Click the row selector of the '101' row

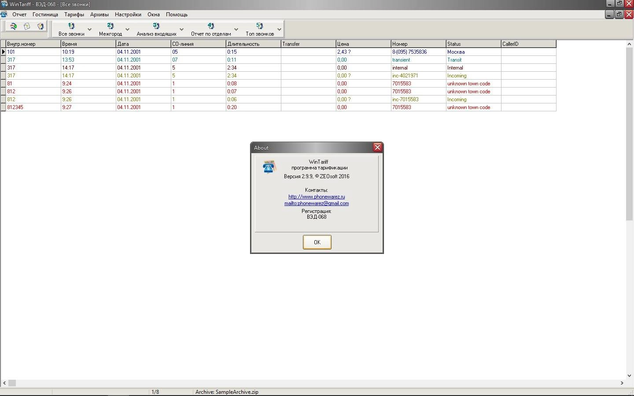click(x=3, y=52)
